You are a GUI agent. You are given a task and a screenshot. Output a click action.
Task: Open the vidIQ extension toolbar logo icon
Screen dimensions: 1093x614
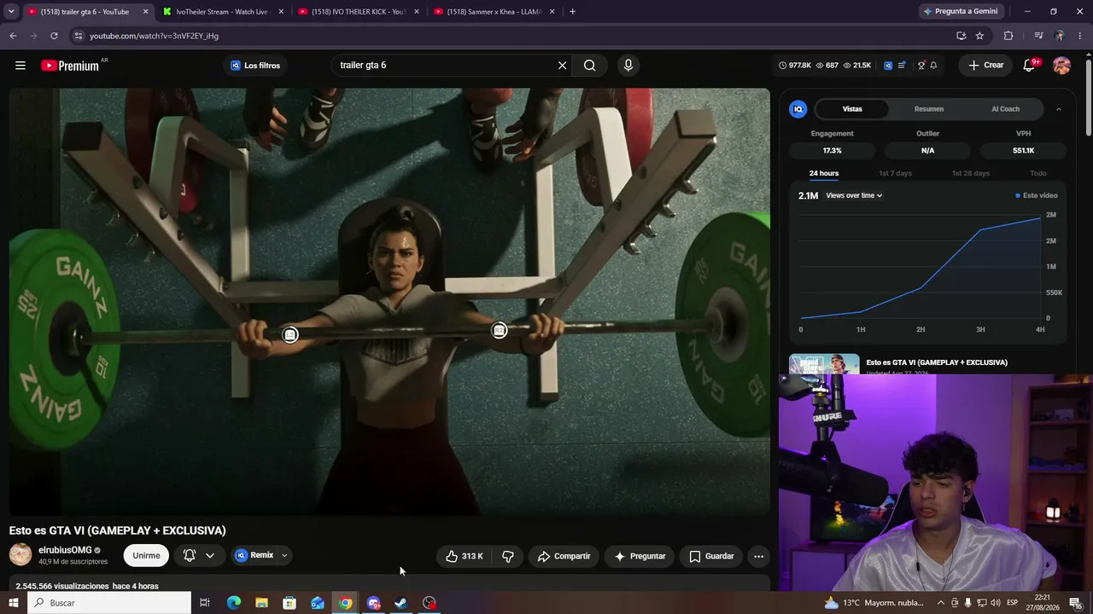tap(888, 65)
